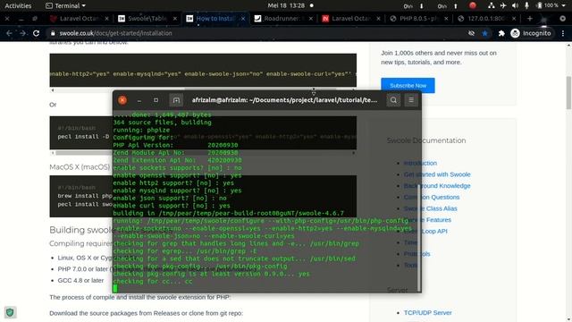The height and width of the screenshot is (322, 572).
Task: Click the blocked tracking eye icon in address bar
Action: pyautogui.click(x=471, y=33)
